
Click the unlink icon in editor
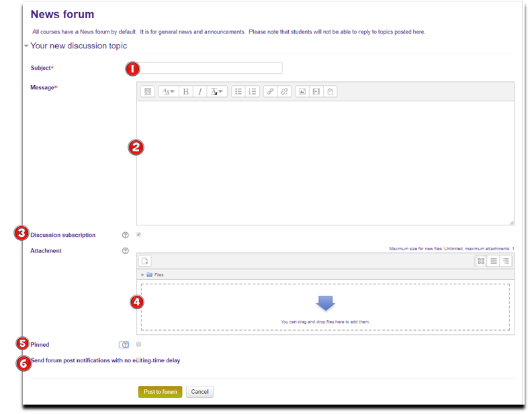pyautogui.click(x=285, y=91)
